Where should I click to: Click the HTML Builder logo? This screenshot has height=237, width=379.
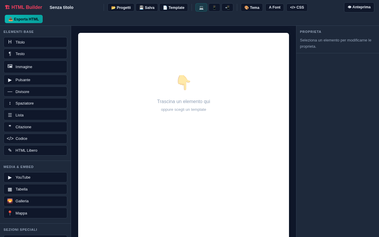[23, 7]
